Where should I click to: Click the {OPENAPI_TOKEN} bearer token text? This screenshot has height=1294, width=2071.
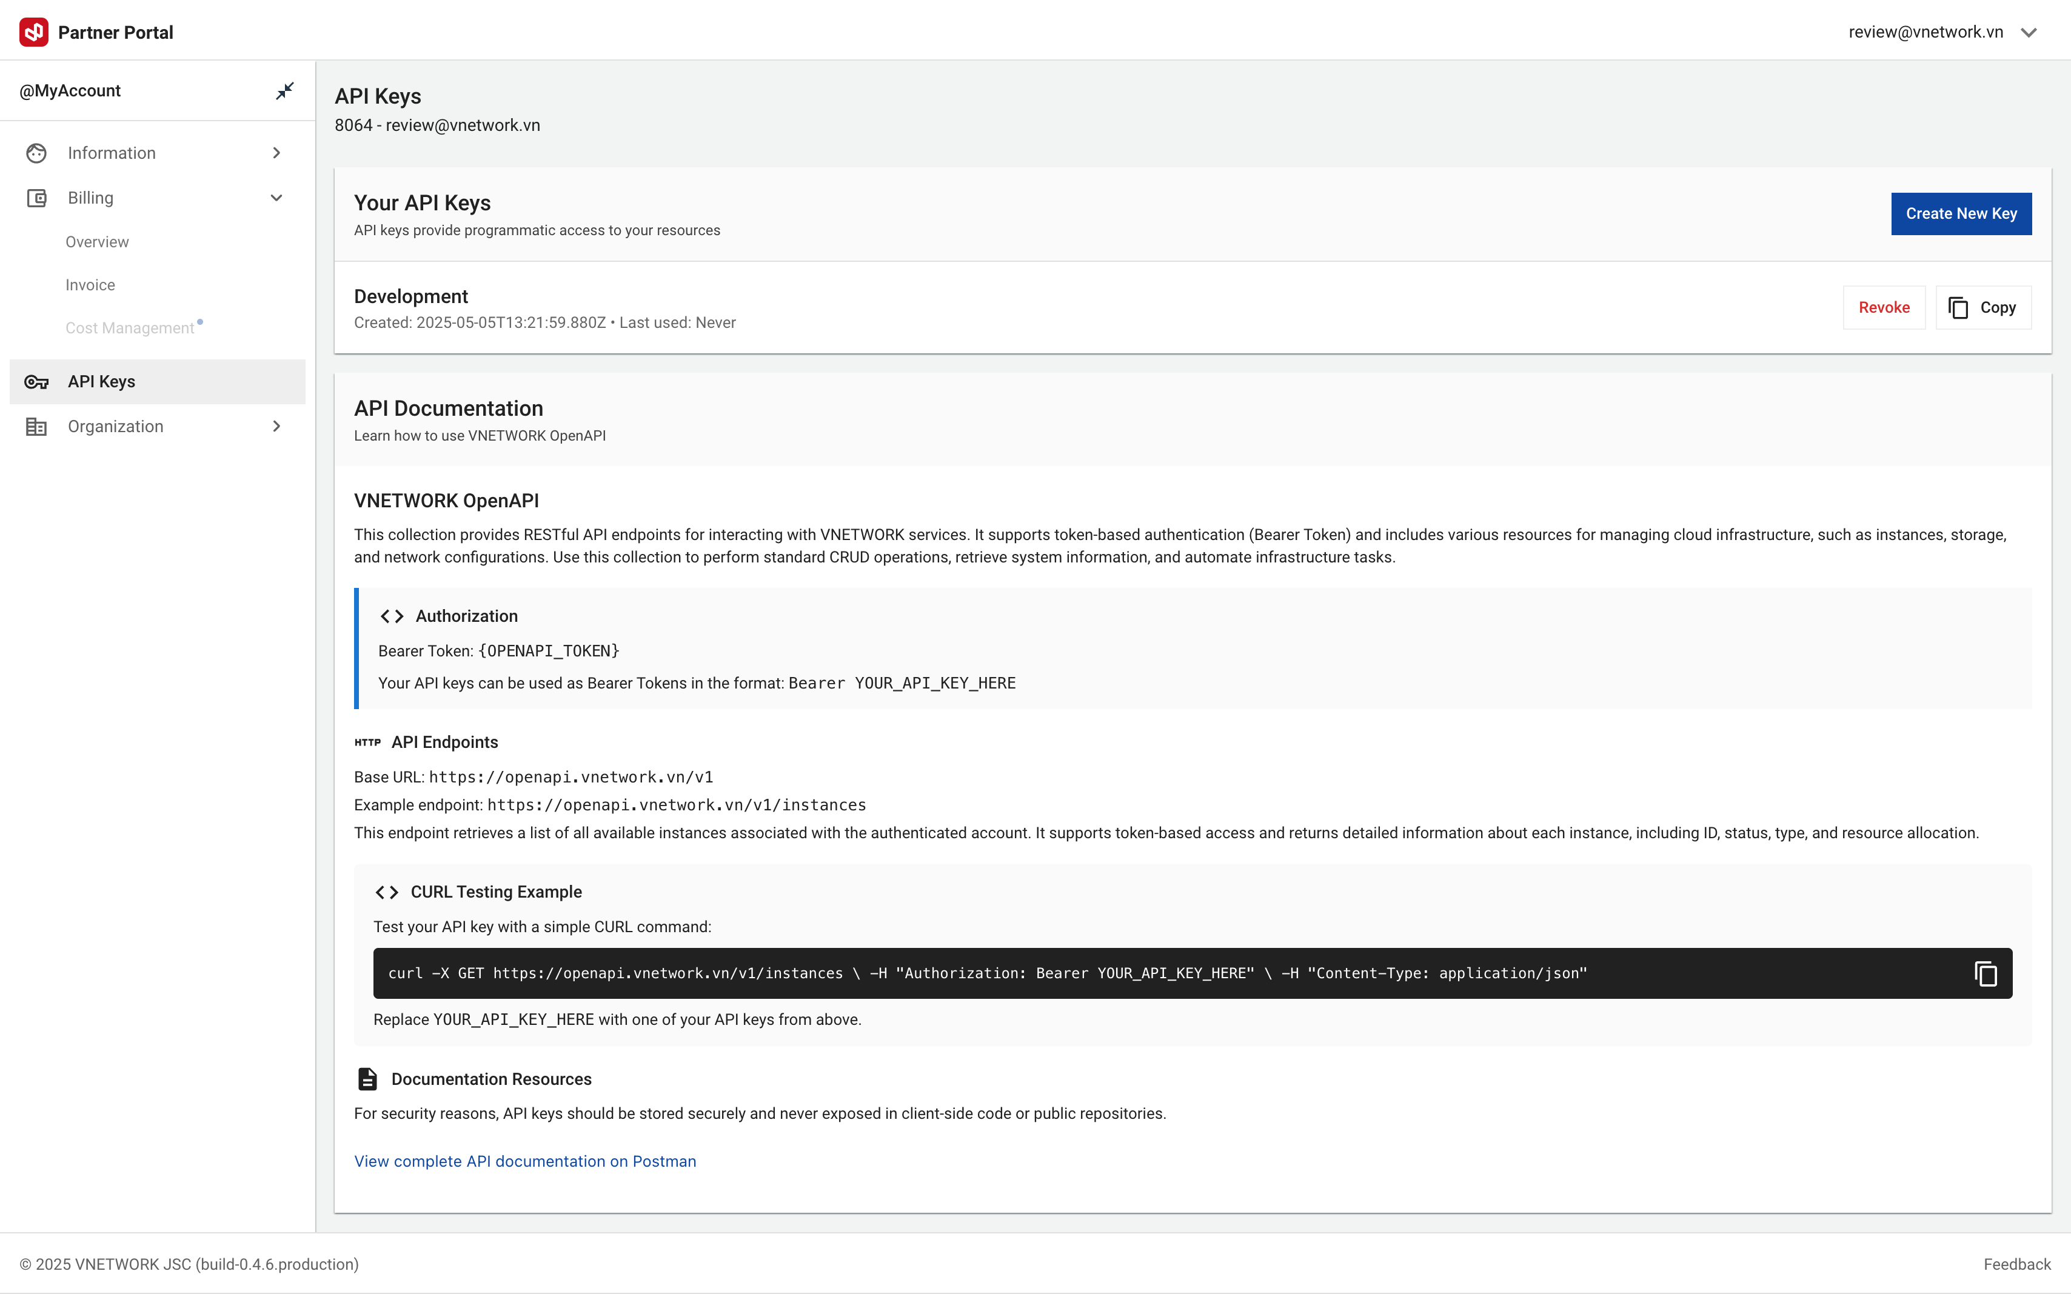tap(549, 652)
